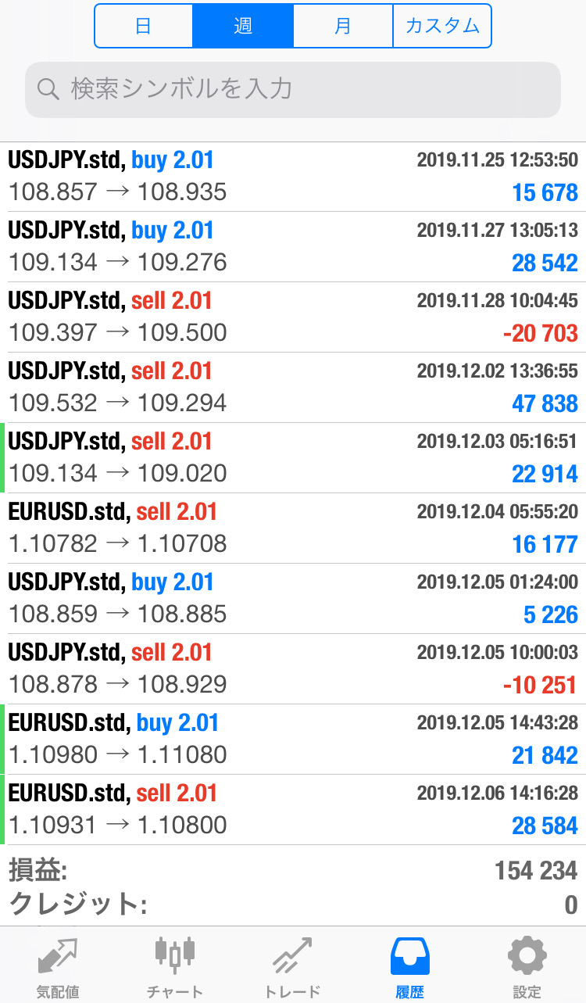
Task: Select the Week (週) period segment
Action: [x=243, y=26]
